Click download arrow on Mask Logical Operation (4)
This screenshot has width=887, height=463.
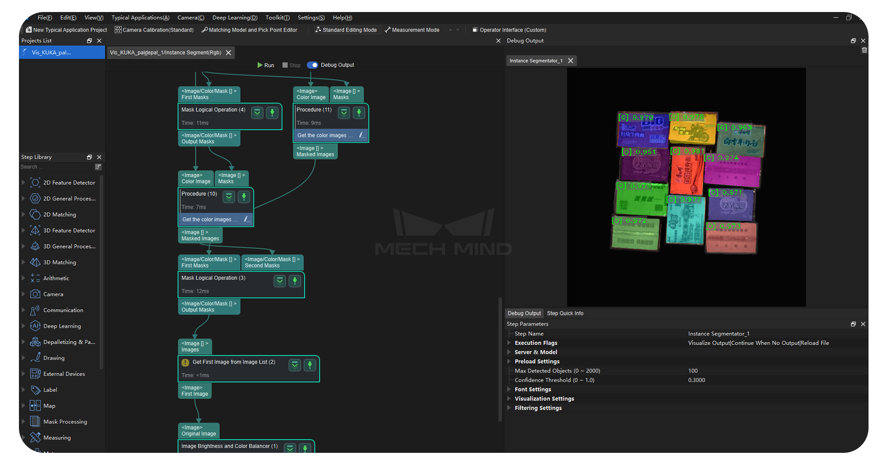(272, 112)
